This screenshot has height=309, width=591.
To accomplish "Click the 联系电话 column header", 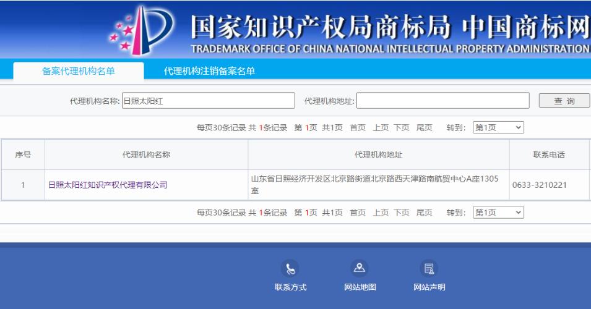I will pos(549,154).
